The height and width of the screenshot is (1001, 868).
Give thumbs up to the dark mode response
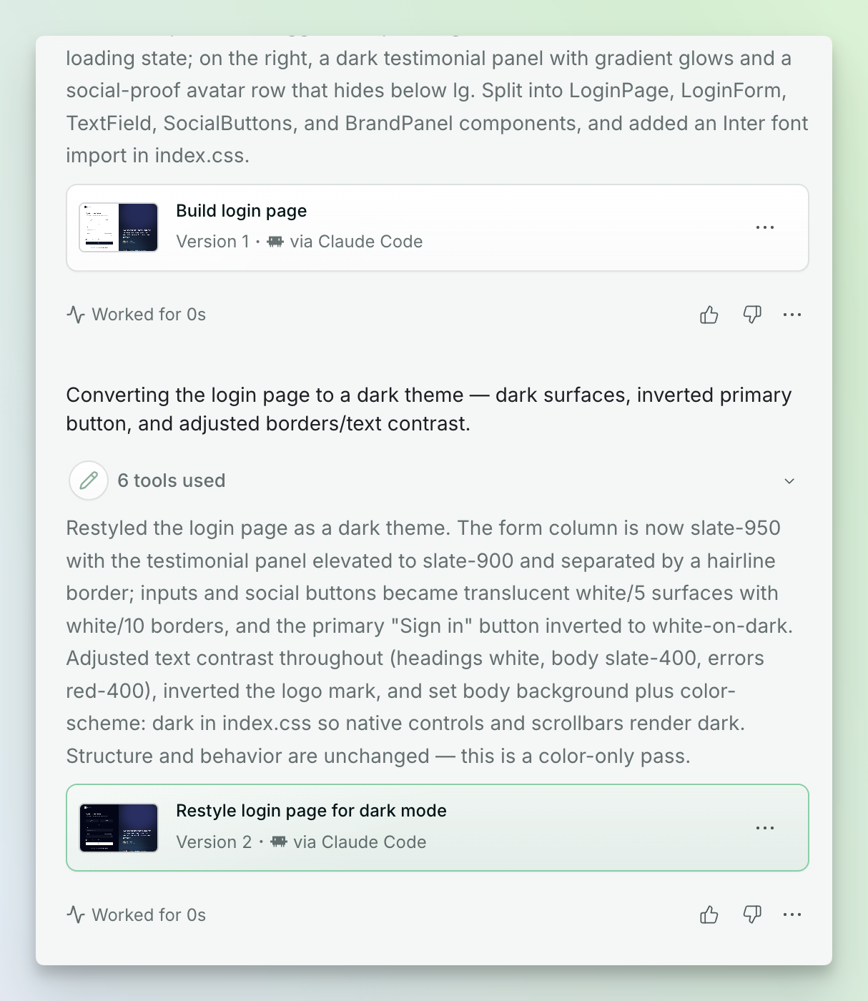pyautogui.click(x=709, y=914)
